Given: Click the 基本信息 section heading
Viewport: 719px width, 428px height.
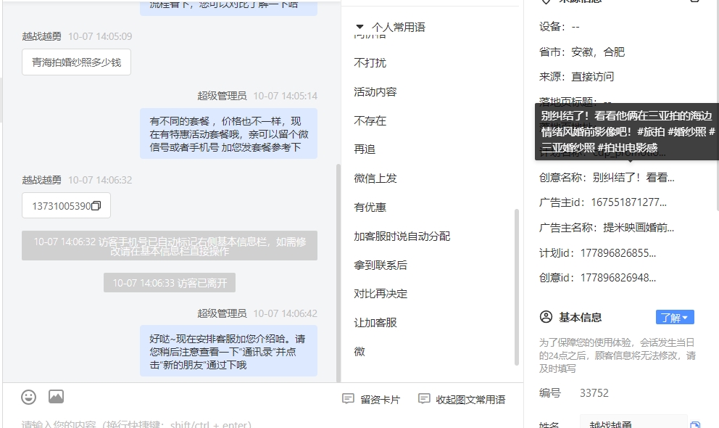Looking at the screenshot, I should [580, 318].
